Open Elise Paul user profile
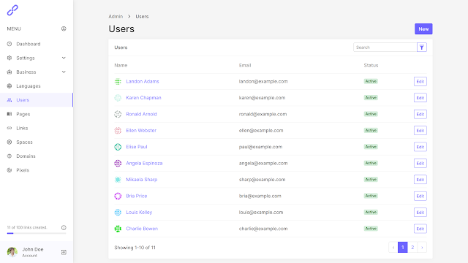The width and height of the screenshot is (468, 263). (137, 147)
